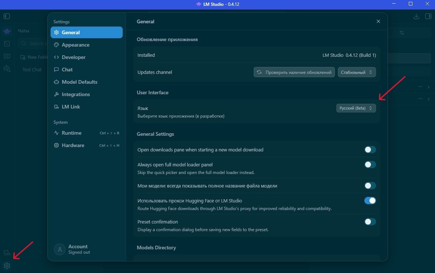Click the Developer code brackets icon
The image size is (435, 273).
pos(56,57)
